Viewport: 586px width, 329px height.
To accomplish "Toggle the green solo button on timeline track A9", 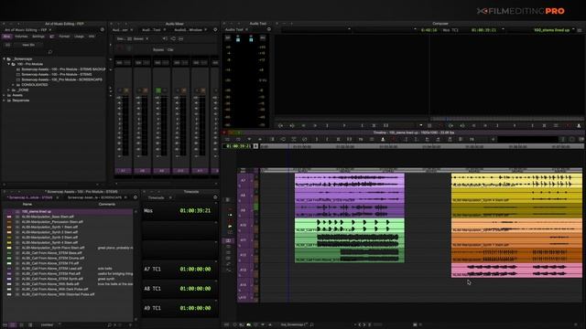I will click(256, 207).
